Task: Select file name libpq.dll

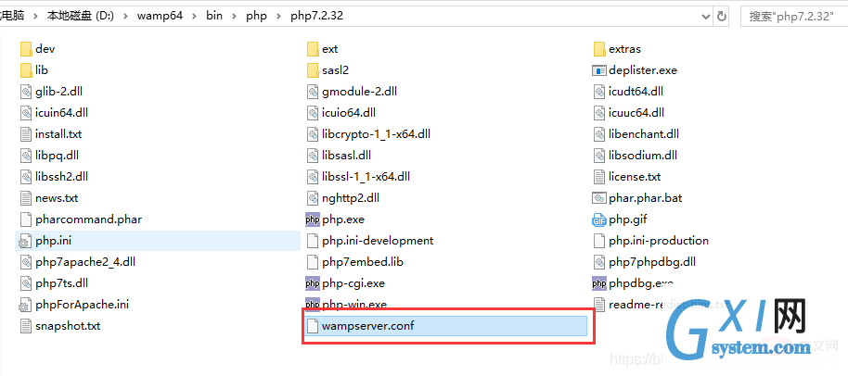Action: [58, 156]
